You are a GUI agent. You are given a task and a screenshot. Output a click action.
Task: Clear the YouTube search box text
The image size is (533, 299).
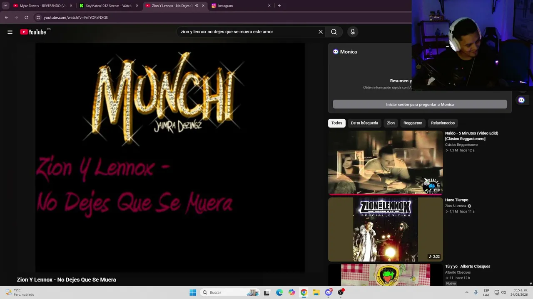(321, 32)
